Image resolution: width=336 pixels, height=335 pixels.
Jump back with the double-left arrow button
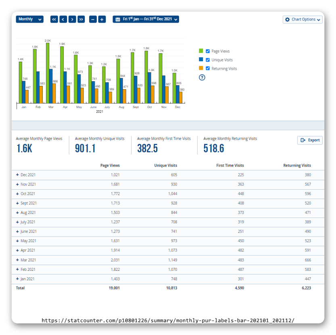[54, 19]
